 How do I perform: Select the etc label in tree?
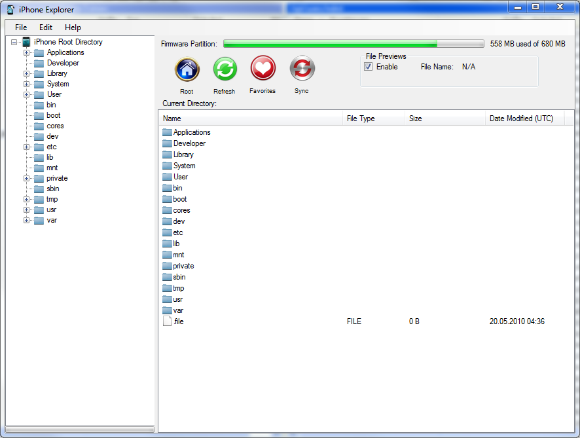coord(52,147)
